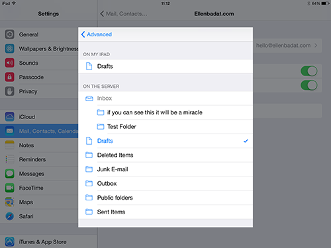Click the 11:12 clock
331x248 pixels.
coord(165,3)
